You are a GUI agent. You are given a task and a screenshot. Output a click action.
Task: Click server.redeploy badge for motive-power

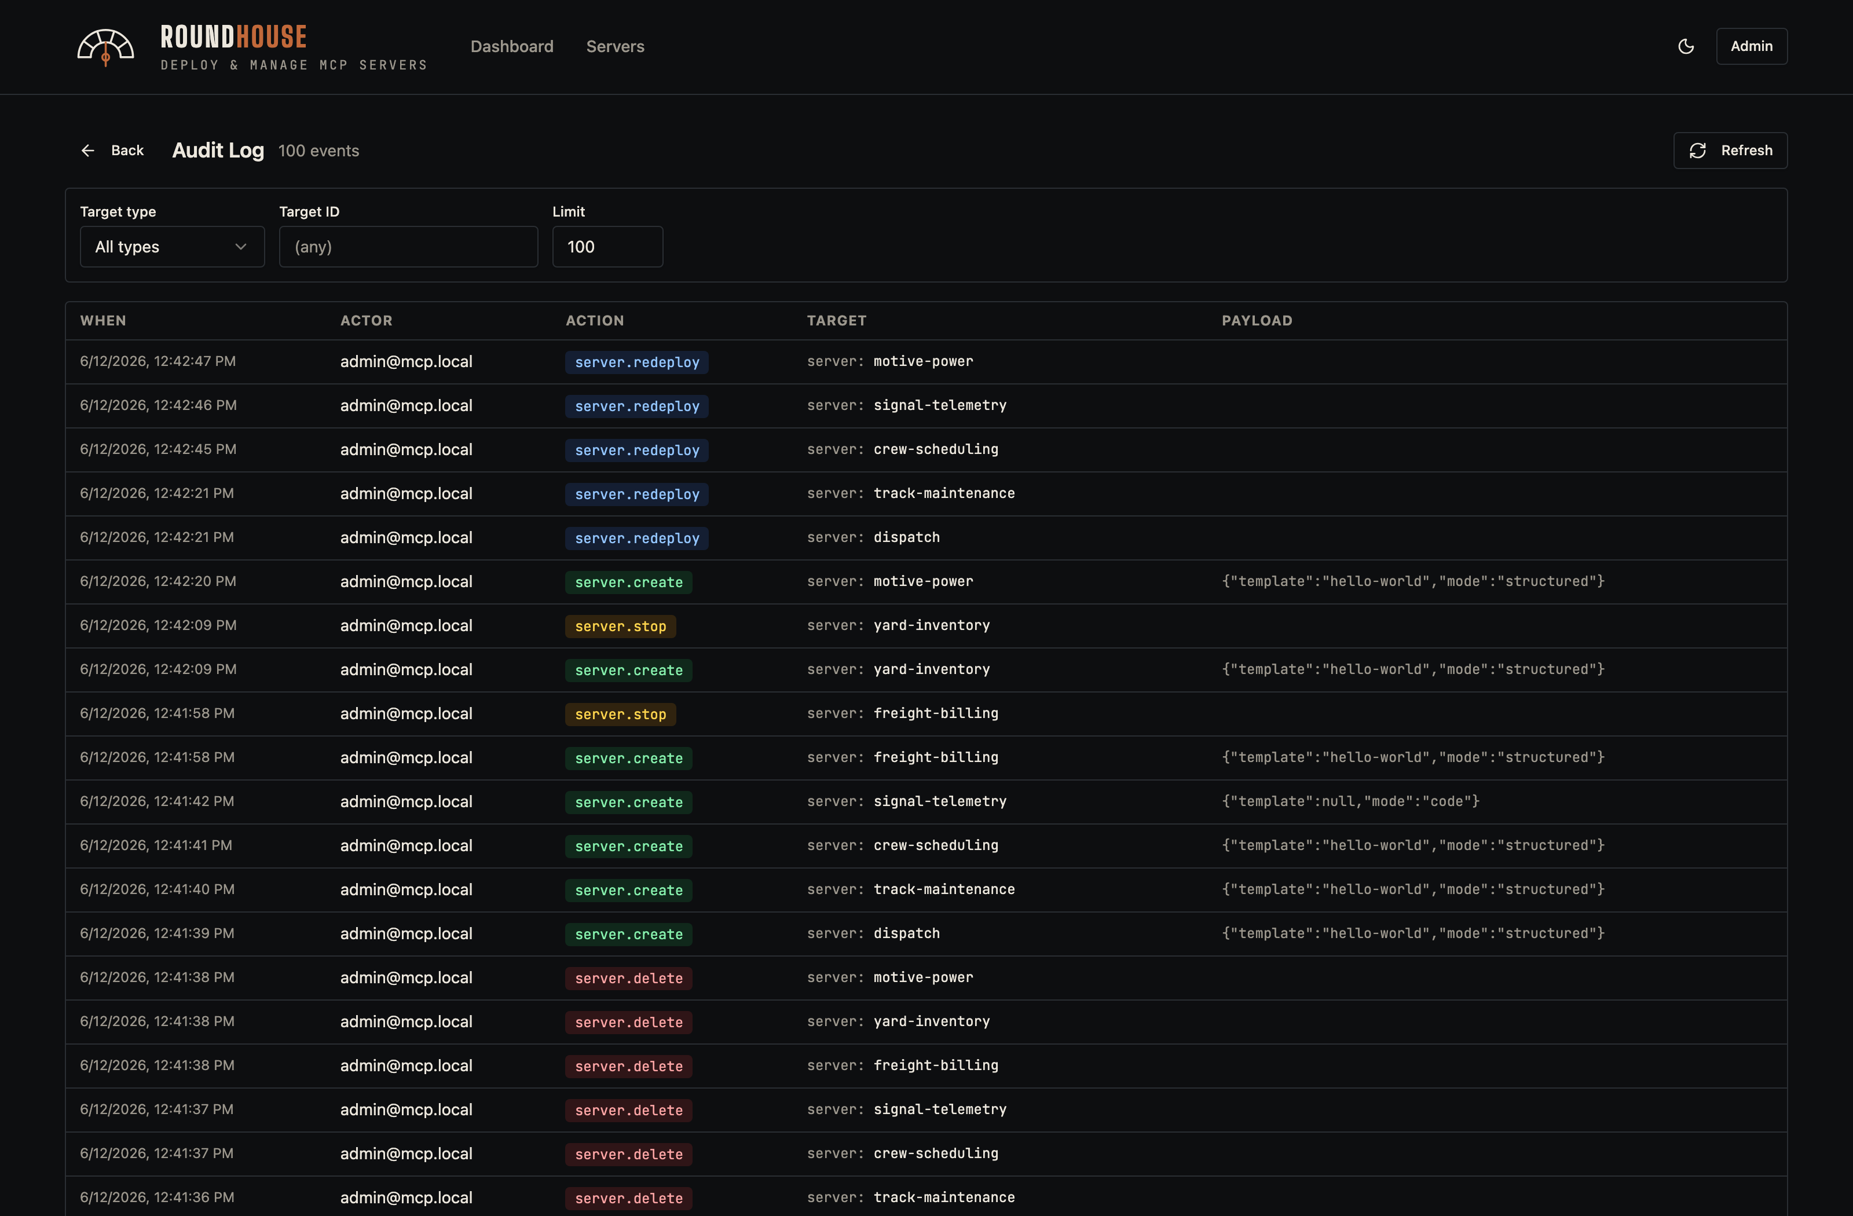tap(637, 362)
